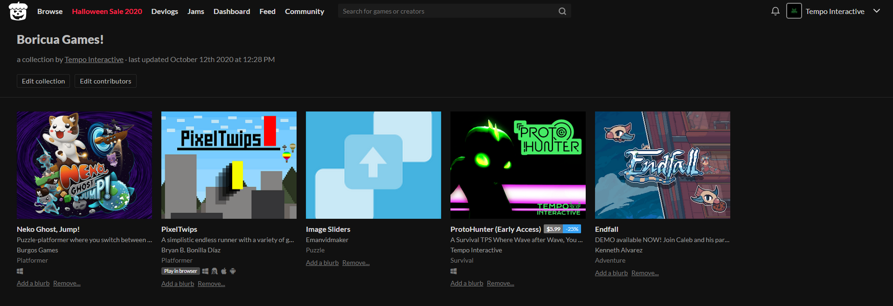This screenshot has width=893, height=306.
Task: Open Kenneth Alvarez creator page
Action: point(619,250)
